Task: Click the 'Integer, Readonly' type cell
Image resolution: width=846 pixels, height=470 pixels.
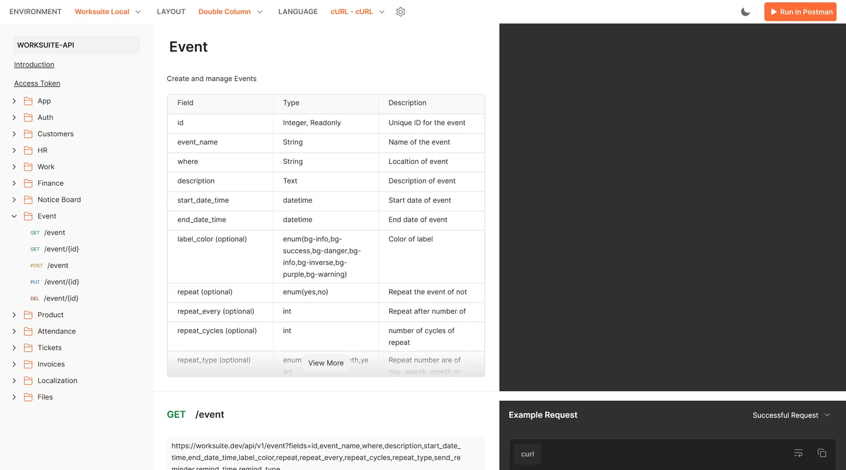Action: [x=326, y=123]
